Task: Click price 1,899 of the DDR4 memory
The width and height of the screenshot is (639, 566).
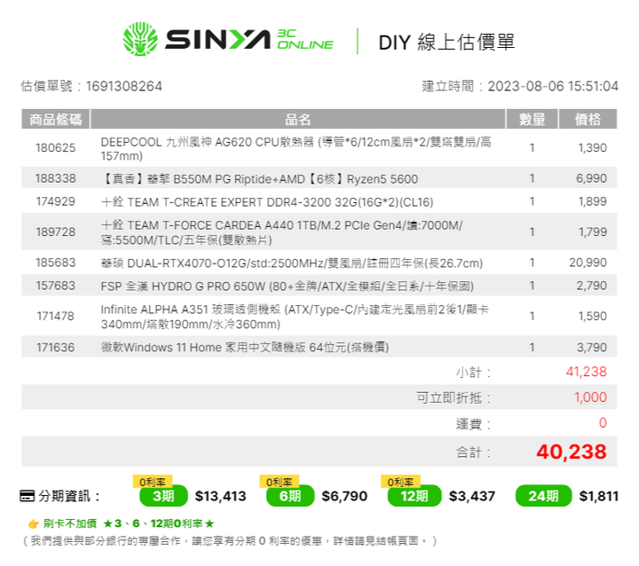Action: pyautogui.click(x=593, y=201)
